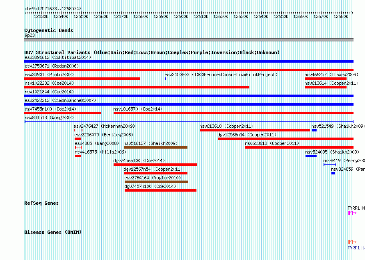Click the esv34901 (Pinto2007) label
The height and width of the screenshot is (260, 365).
[49, 75]
